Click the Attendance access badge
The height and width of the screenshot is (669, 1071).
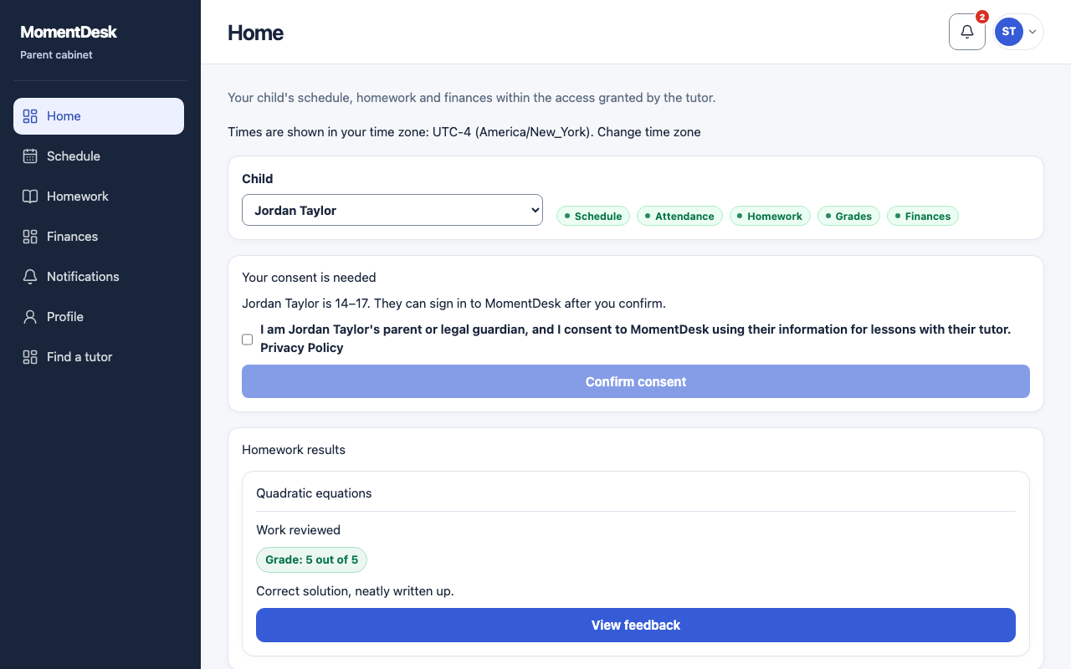[679, 216]
